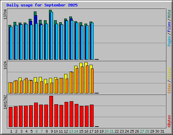Click green day 27 label
Viewport: 173px width, 135px height.
point(142,131)
